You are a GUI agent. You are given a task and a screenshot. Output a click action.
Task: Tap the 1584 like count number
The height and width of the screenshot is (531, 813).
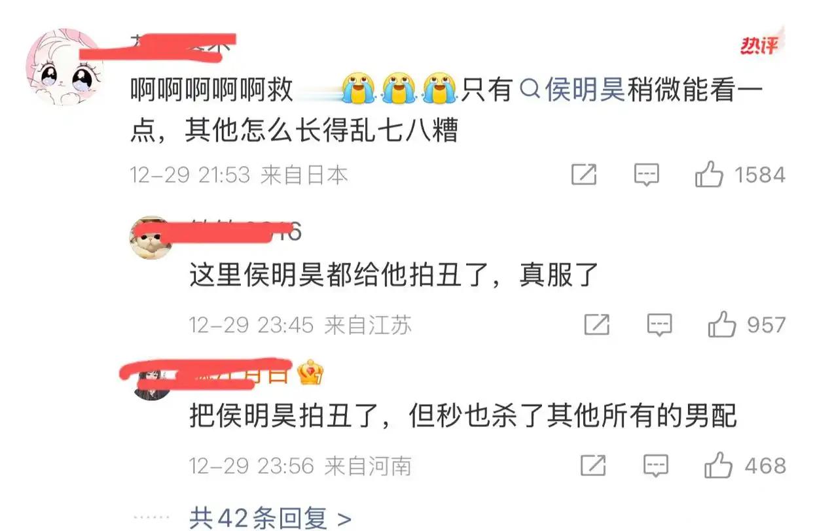point(759,175)
